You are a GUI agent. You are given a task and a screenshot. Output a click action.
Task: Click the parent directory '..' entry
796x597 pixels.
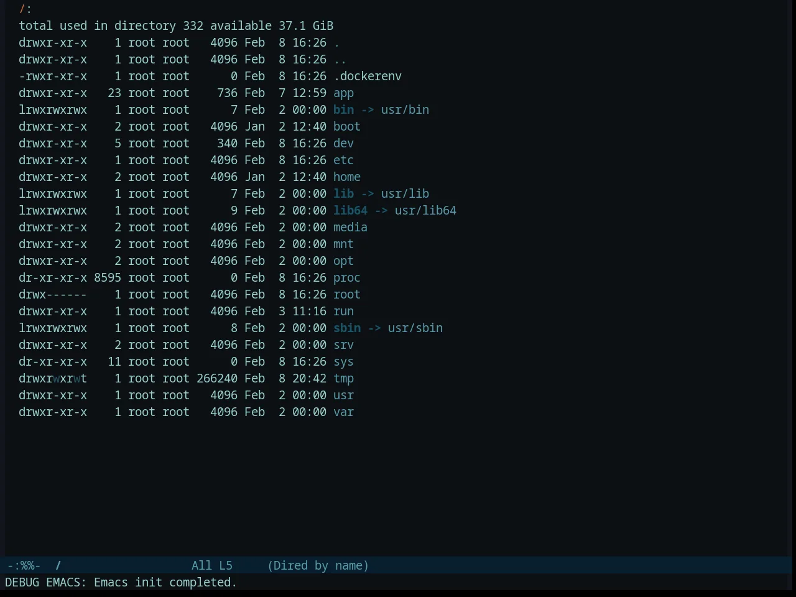[340, 60]
